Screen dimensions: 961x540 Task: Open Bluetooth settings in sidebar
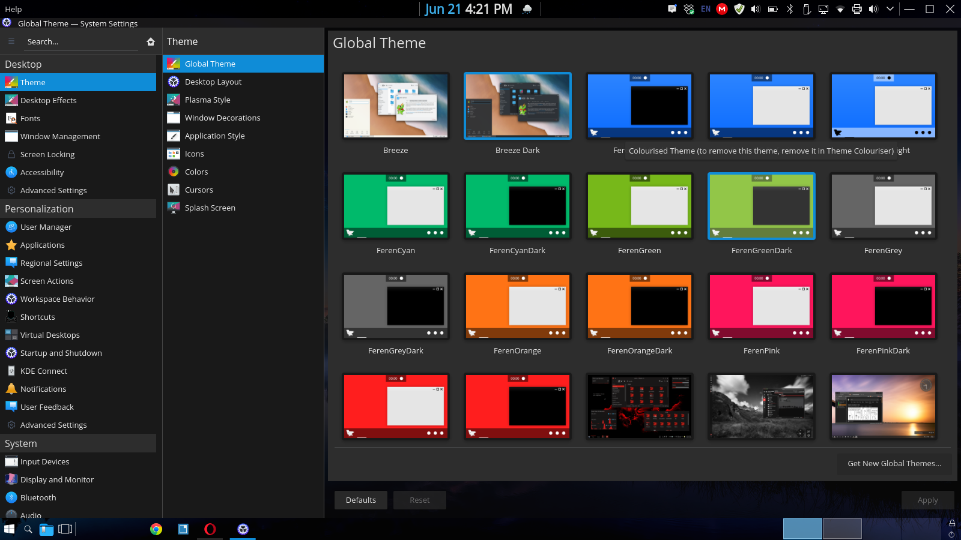coord(78,497)
